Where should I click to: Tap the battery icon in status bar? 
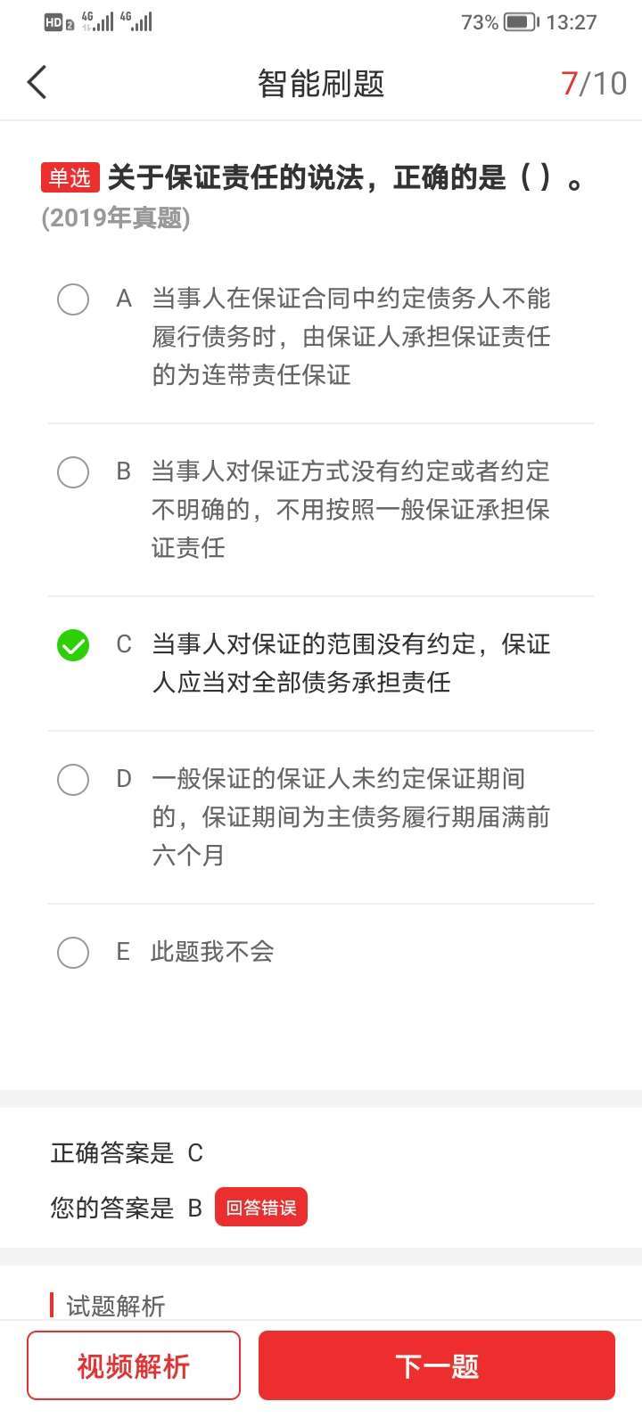tap(521, 22)
